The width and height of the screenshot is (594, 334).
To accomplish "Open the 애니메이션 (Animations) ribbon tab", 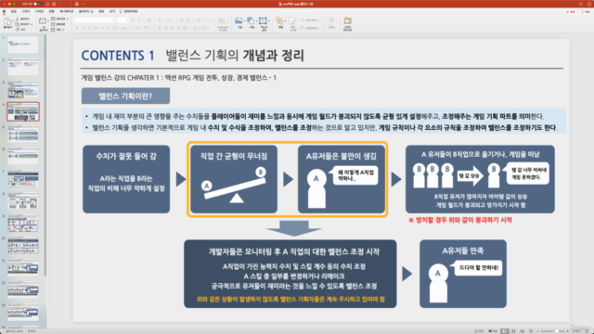I will 67,11.
